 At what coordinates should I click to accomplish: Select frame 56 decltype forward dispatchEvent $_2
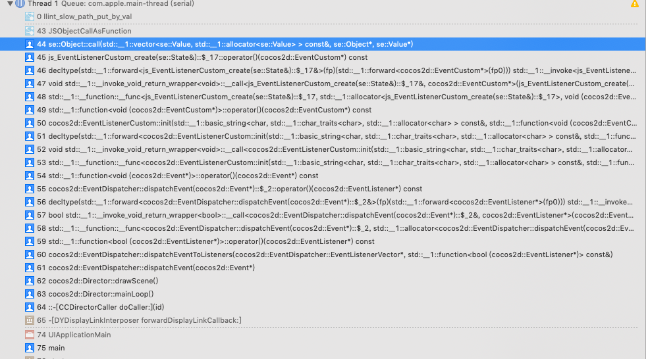click(x=335, y=202)
